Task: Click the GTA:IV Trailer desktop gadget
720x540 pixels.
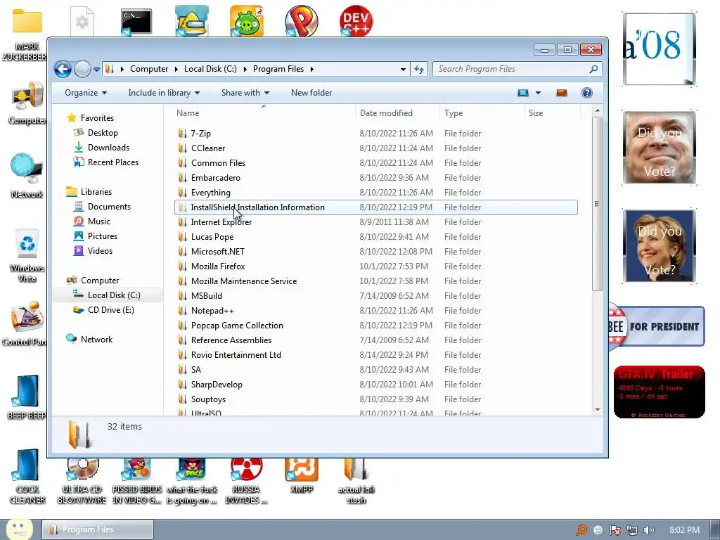Action: pos(659,392)
